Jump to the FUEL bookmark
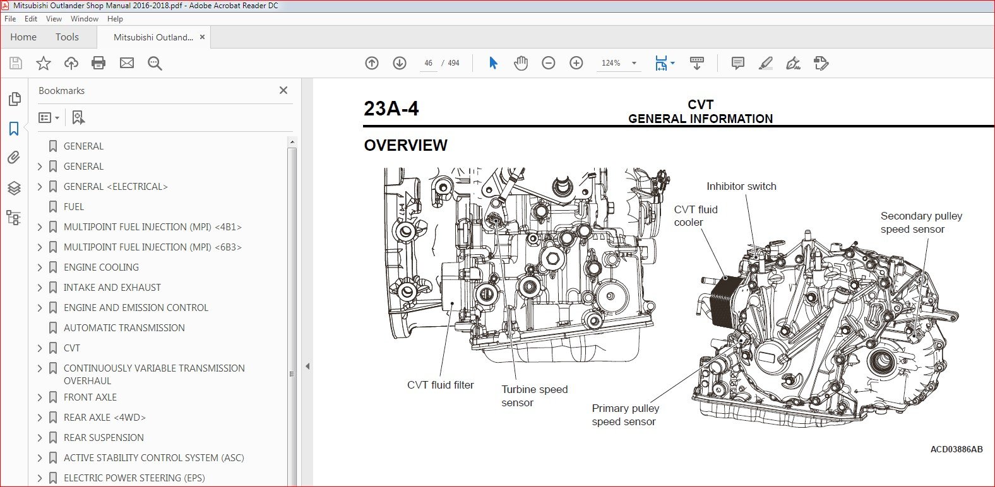Viewport: 995px width, 487px height. (x=74, y=207)
